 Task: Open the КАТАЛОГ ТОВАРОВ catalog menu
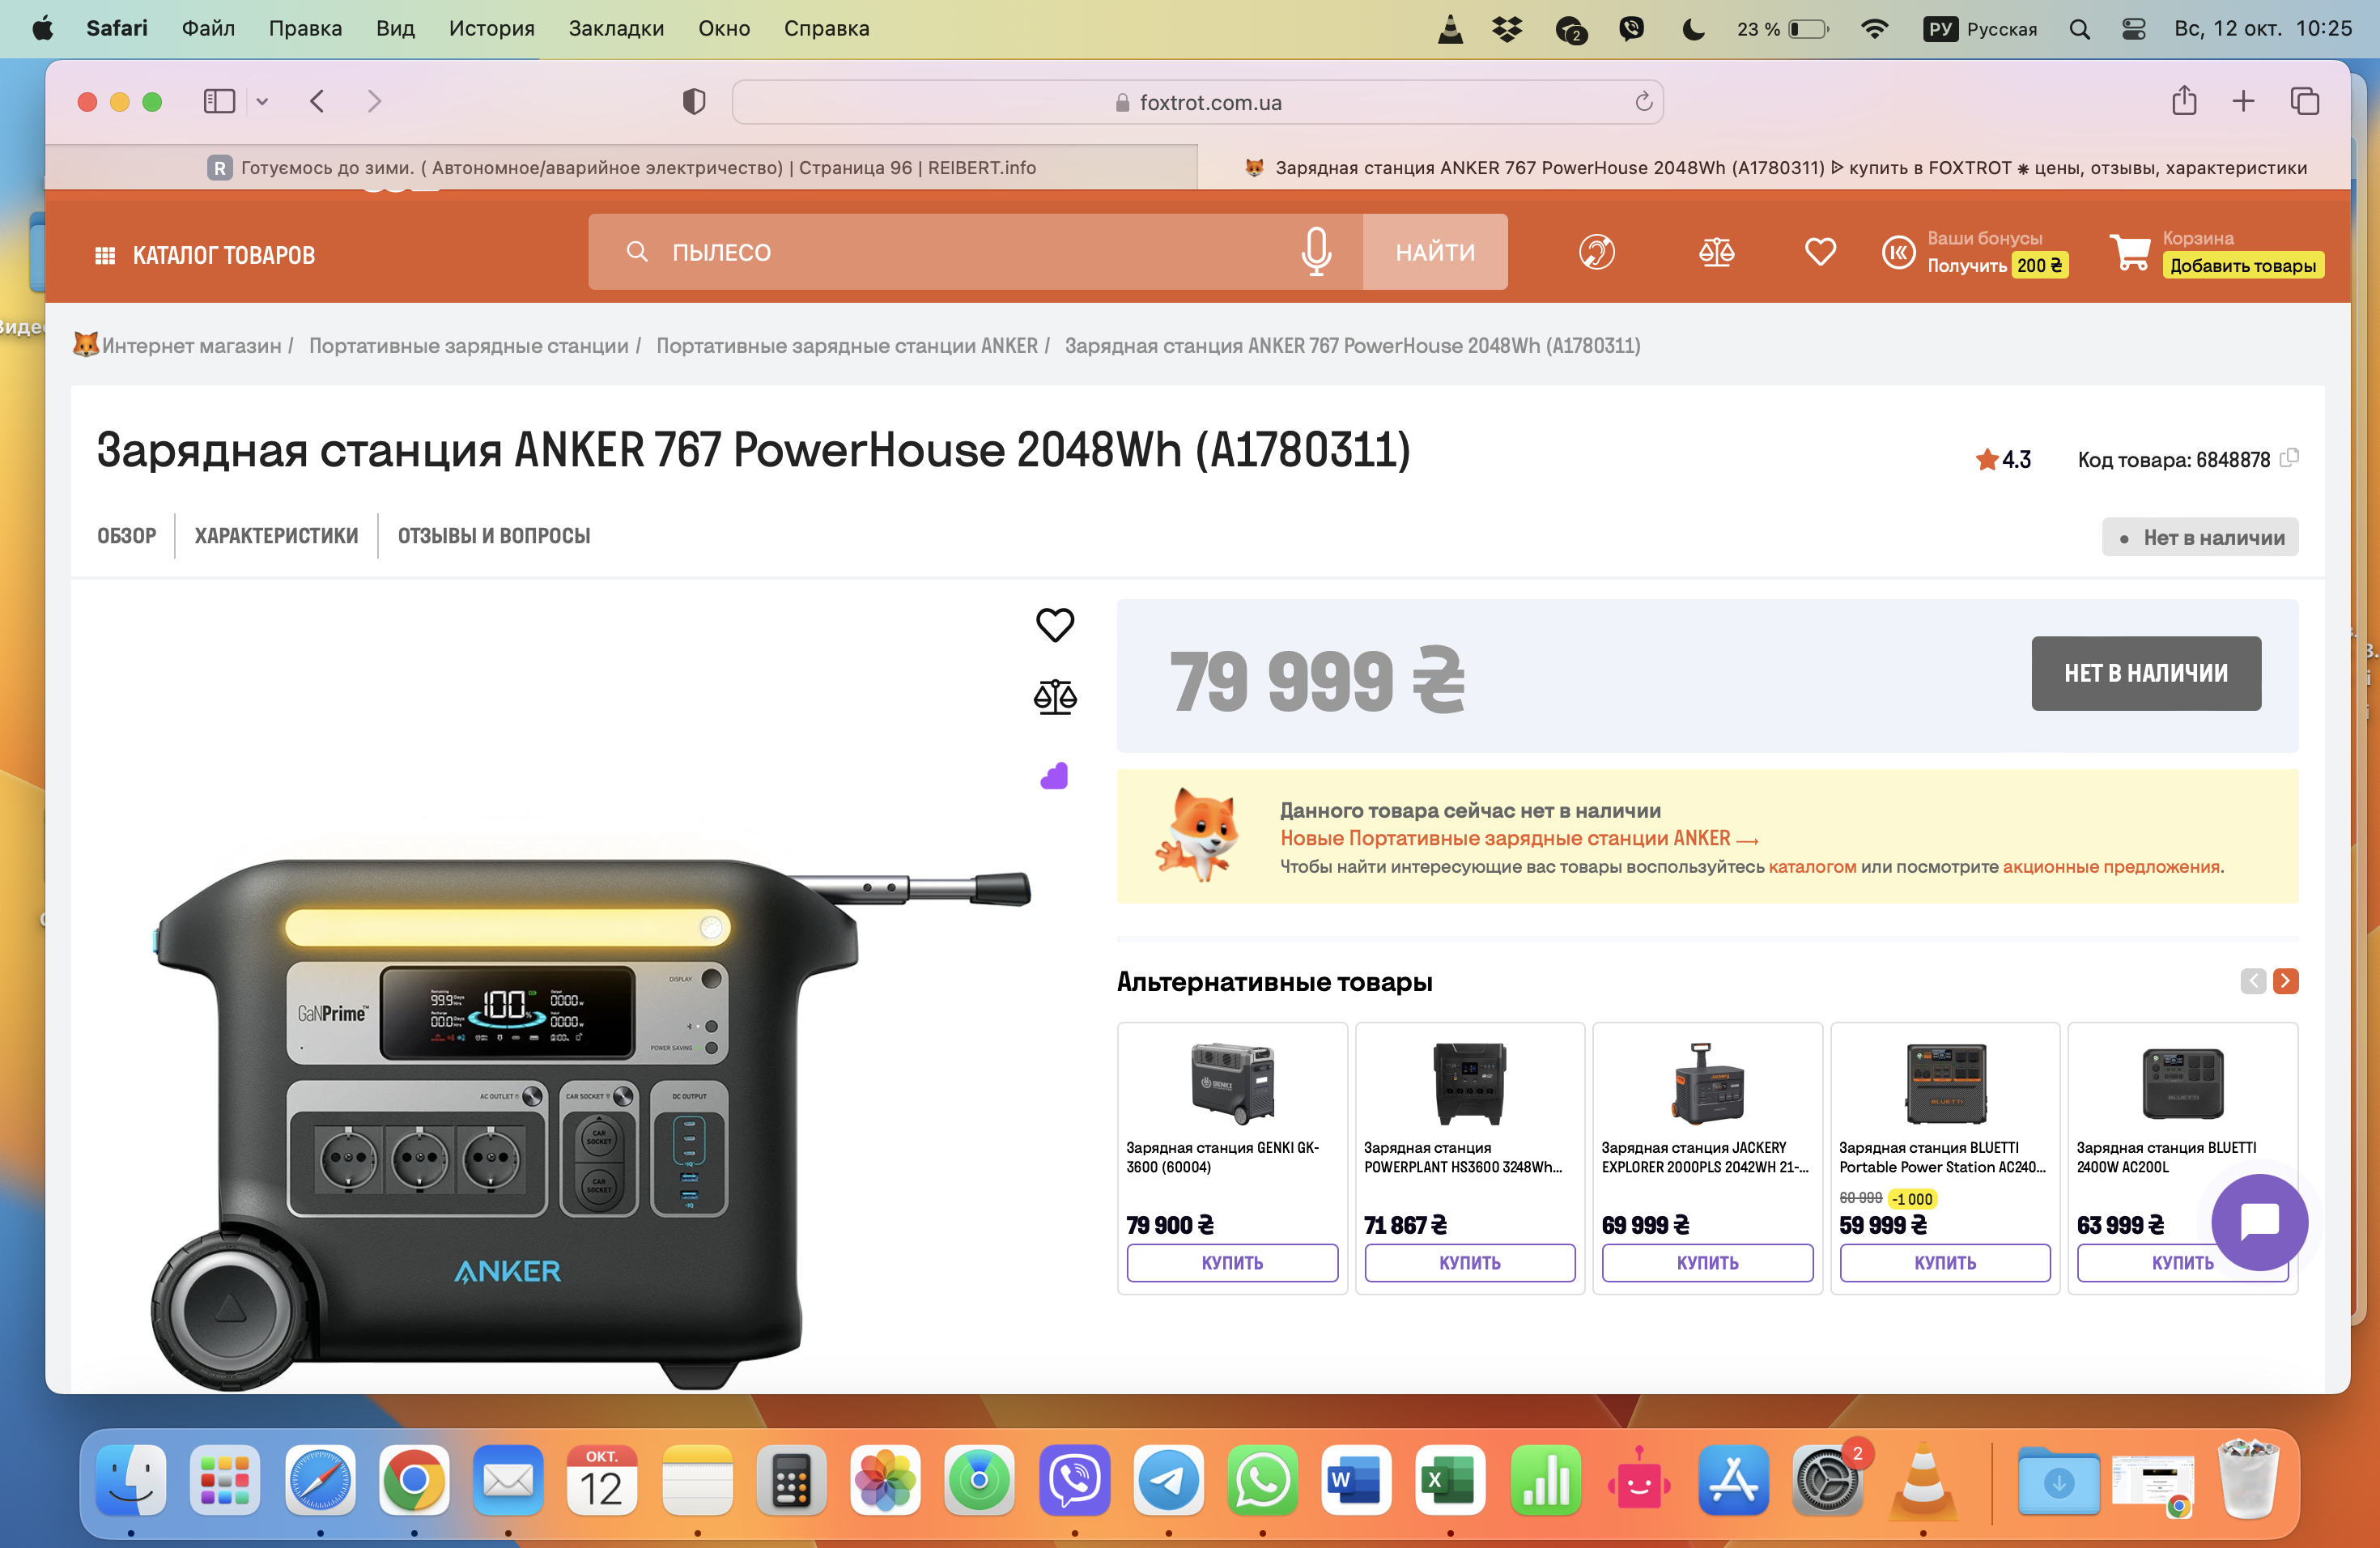(205, 255)
